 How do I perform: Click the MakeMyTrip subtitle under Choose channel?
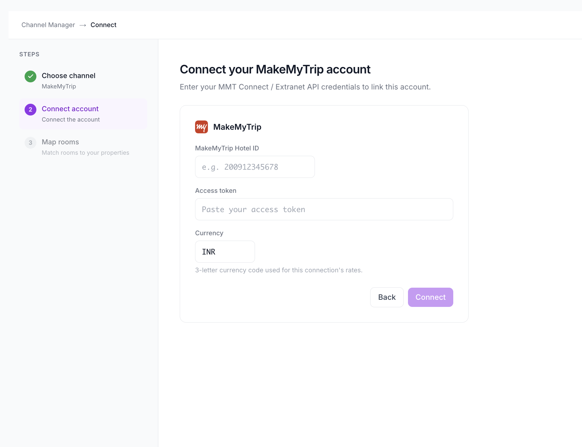pyautogui.click(x=59, y=86)
